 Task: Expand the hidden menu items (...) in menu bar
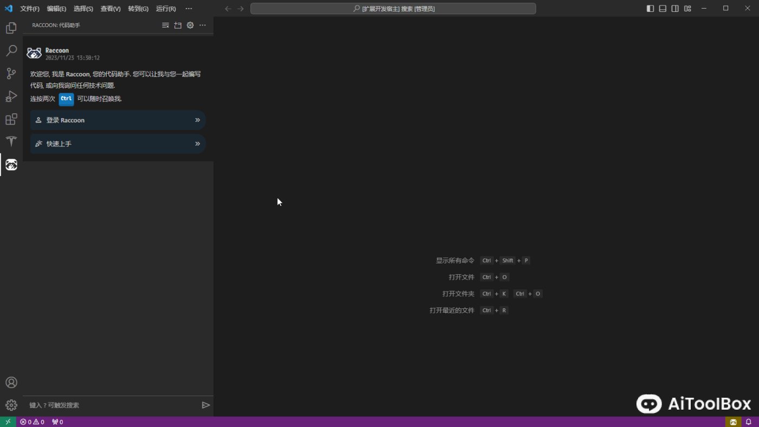[x=189, y=9]
